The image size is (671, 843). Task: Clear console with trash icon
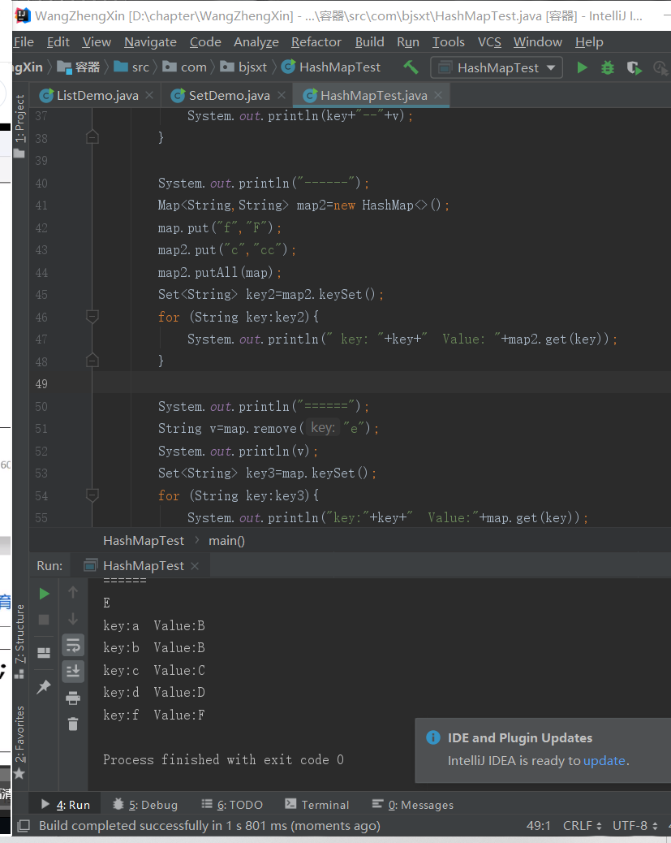pos(73,724)
